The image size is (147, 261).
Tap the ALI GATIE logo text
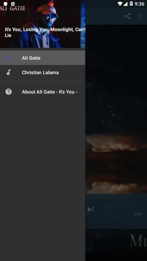pos(13,8)
